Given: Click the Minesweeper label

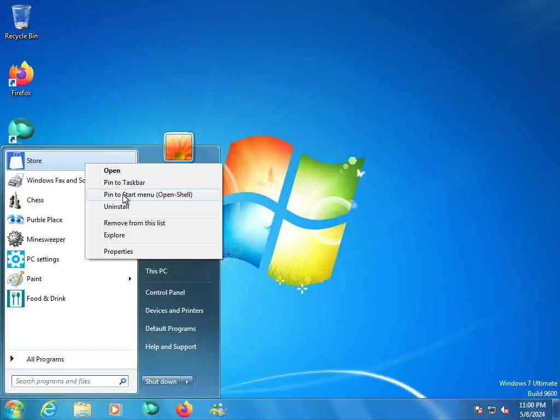Looking at the screenshot, I should (x=46, y=240).
